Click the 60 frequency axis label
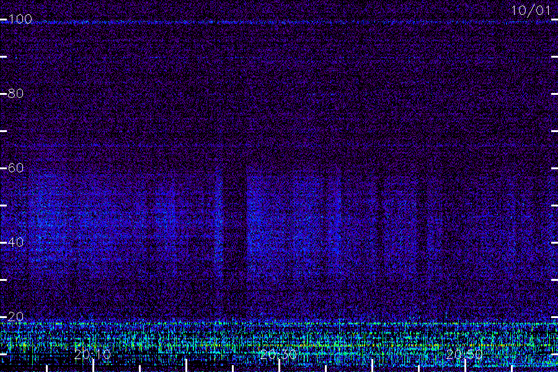 click(15, 167)
